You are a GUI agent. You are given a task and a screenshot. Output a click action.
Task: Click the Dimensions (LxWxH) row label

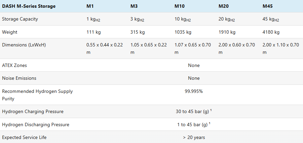pyautogui.click(x=24, y=45)
